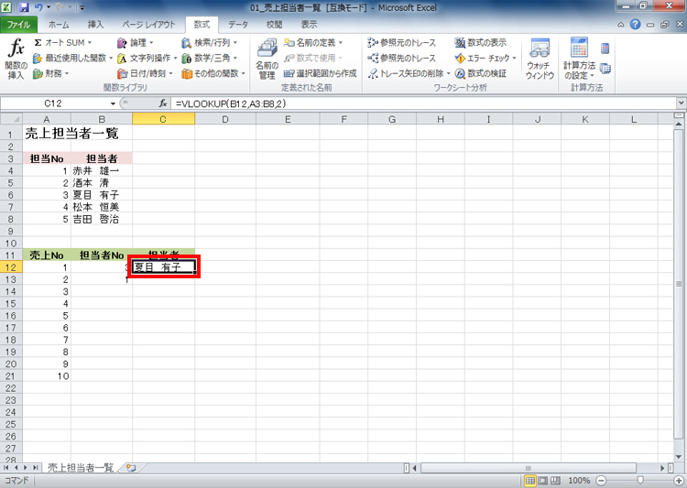Viewport: 687px width, 488px height.
Task: Toggle Show Formulas (数式の表示)
Action: point(481,42)
